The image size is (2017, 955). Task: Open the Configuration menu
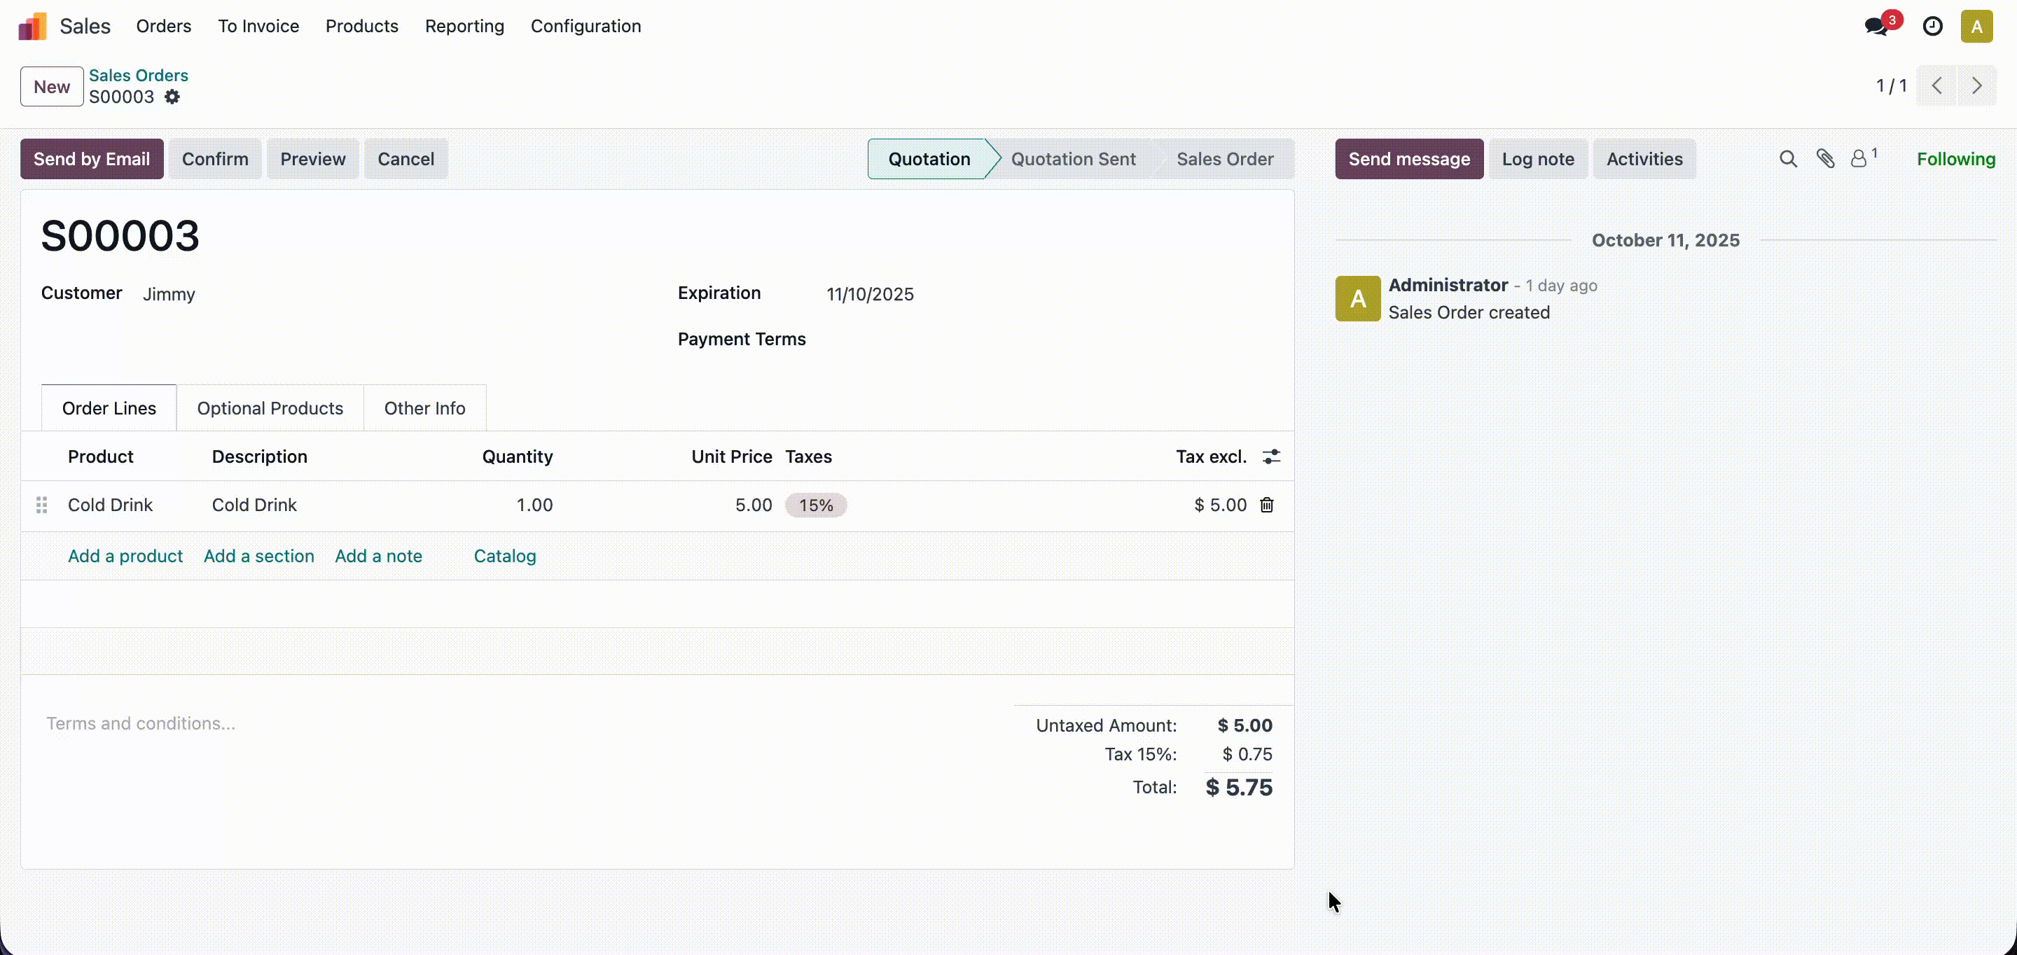pyautogui.click(x=585, y=26)
